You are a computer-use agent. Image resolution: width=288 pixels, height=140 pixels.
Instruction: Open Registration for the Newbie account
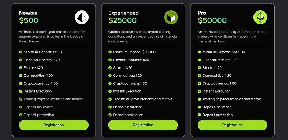[x=54, y=125]
